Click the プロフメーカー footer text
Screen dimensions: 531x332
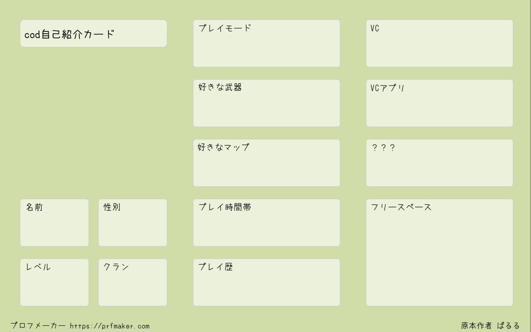point(38,326)
